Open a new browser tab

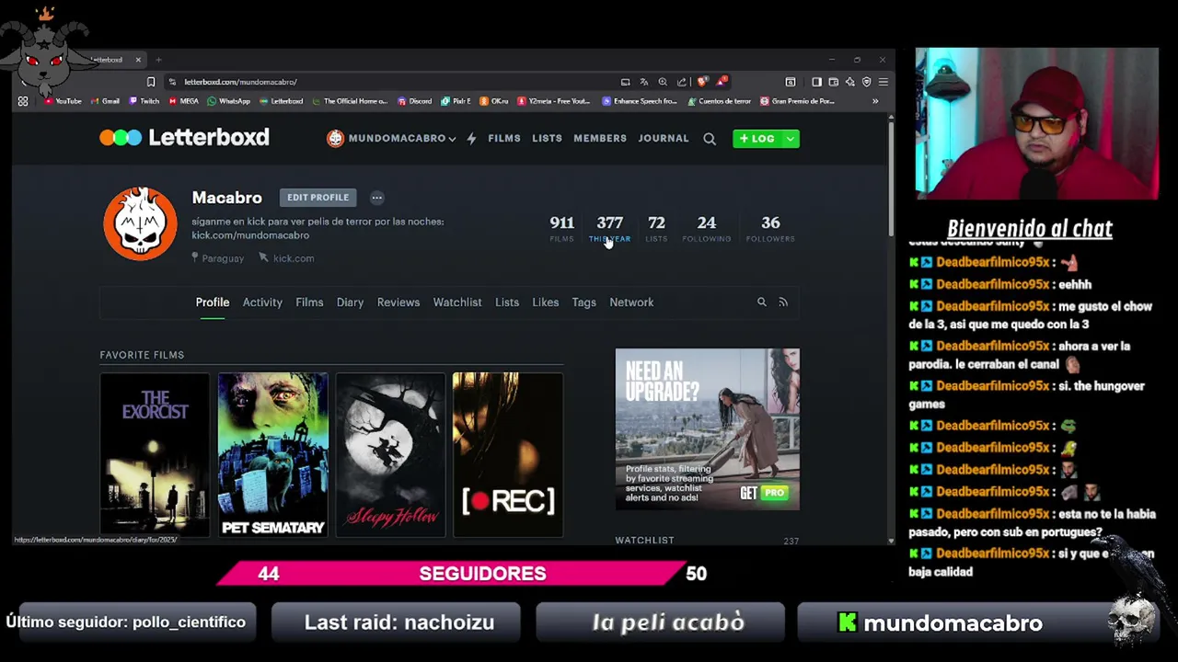click(158, 60)
